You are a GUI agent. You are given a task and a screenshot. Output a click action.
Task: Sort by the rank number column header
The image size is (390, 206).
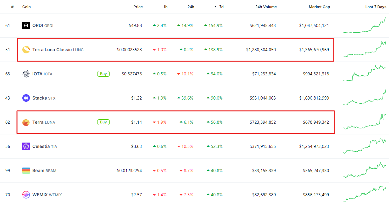coord(12,7)
